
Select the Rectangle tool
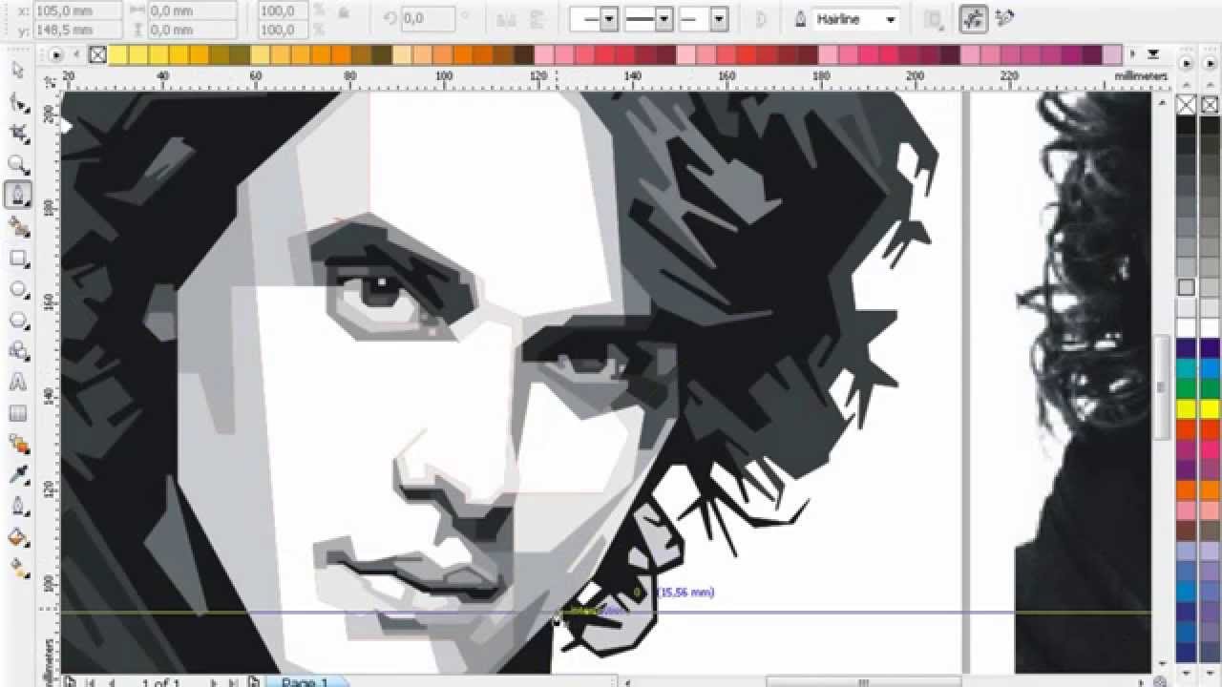pyautogui.click(x=17, y=259)
